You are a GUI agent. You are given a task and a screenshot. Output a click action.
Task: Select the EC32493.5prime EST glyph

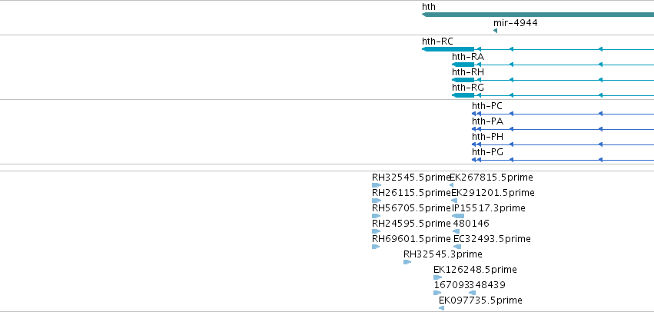[457, 247]
